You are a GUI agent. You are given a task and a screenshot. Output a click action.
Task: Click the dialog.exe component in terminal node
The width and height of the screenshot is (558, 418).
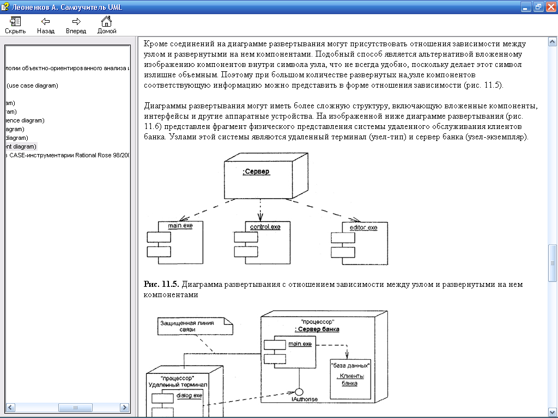[177, 403]
